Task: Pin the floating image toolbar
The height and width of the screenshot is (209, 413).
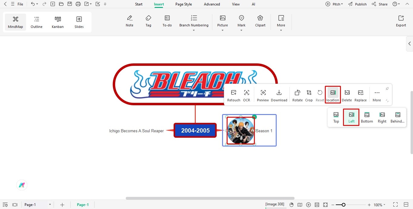Action: click(387, 89)
